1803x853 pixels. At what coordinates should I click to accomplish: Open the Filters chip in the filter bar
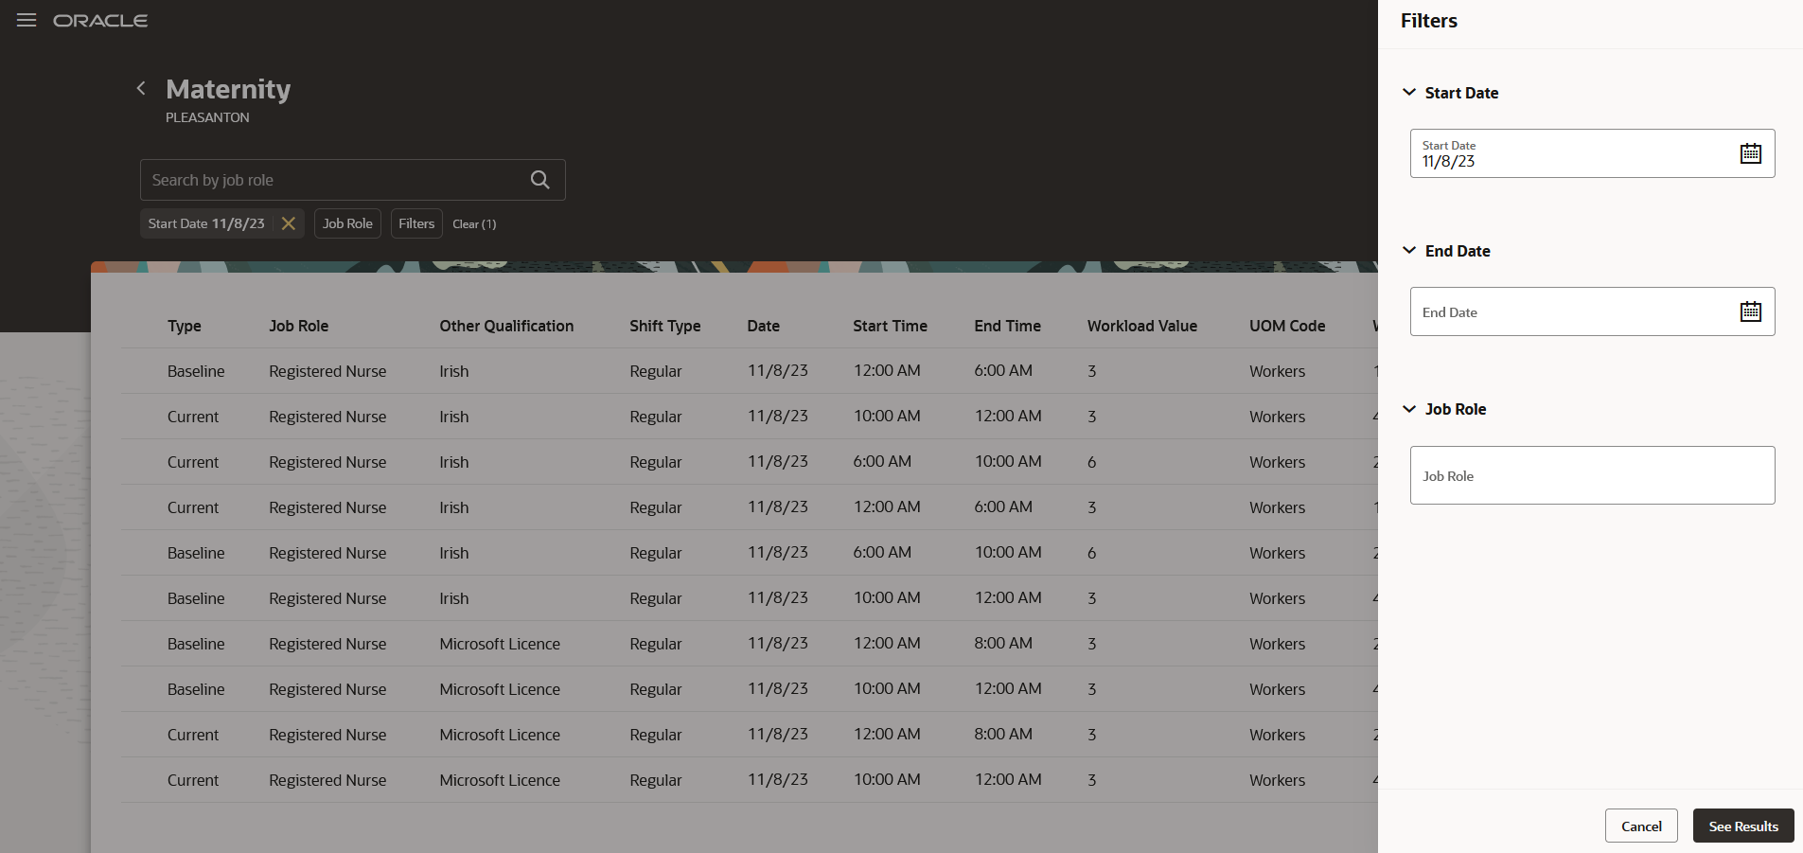tap(416, 223)
